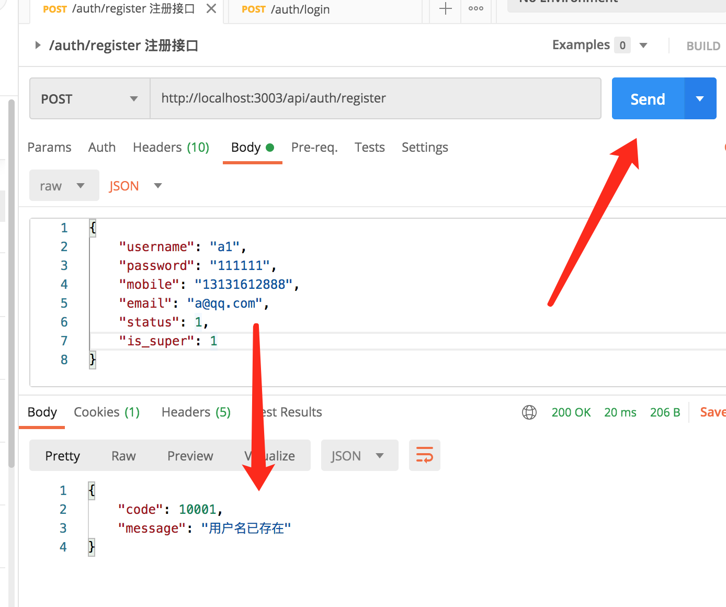Screen dimensions: 726x607
Task: Select the Visualize response view
Action: click(270, 456)
